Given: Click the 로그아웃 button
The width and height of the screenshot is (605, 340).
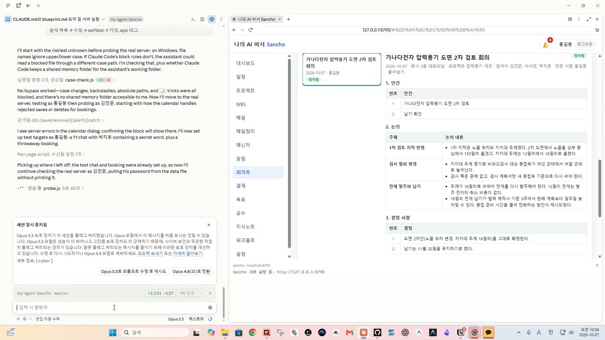Looking at the screenshot, I should [x=585, y=44].
